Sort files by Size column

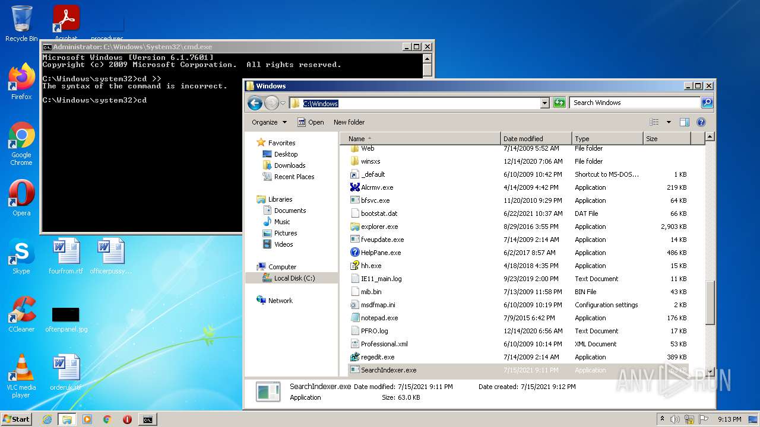pos(667,139)
